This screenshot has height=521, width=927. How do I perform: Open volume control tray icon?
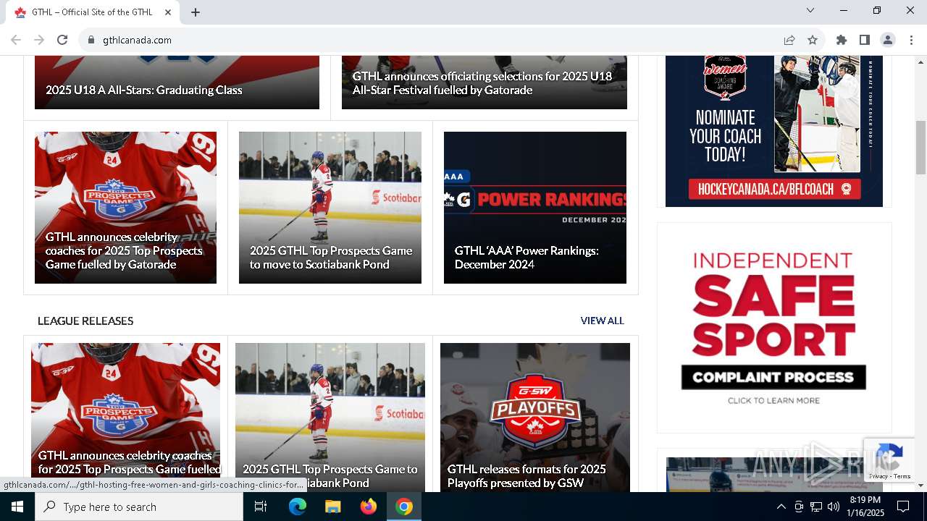(833, 507)
